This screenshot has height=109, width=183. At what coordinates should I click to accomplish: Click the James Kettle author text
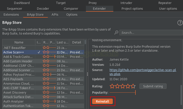[x=119, y=59]
